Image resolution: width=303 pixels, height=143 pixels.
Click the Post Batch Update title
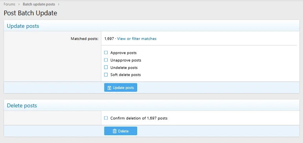click(x=30, y=13)
